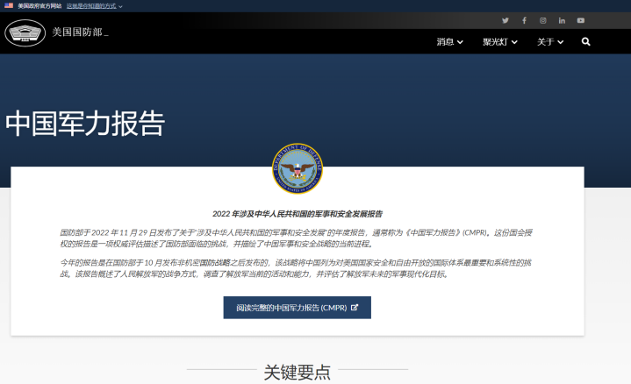Click the 中国军力报告 page heading
Screen dimensions: 631x384
[85, 124]
